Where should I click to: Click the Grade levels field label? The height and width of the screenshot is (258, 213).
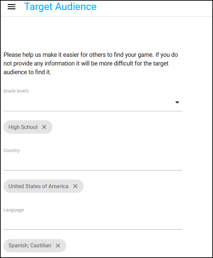[x=16, y=91]
